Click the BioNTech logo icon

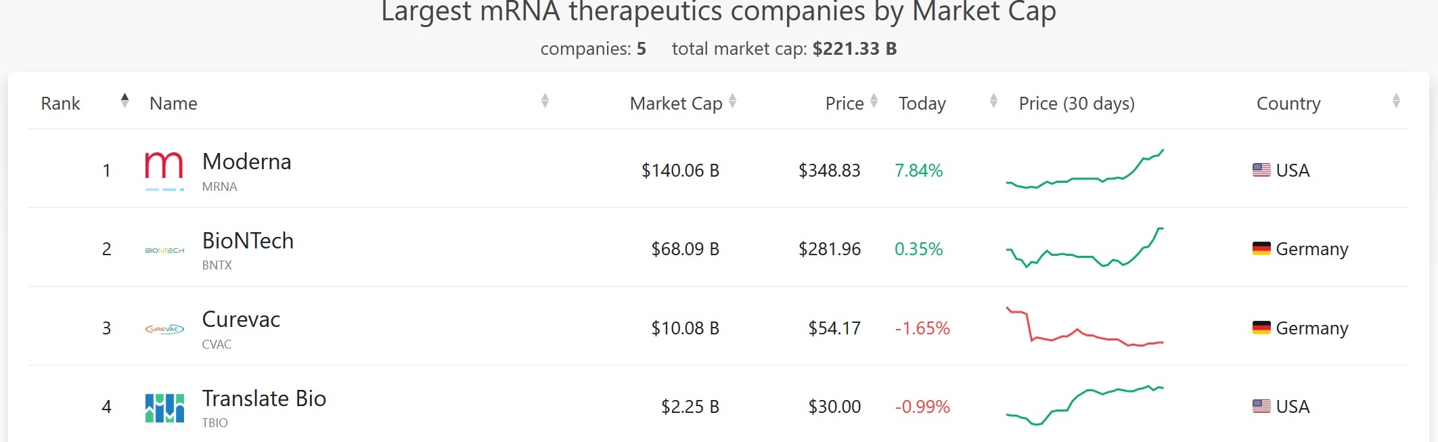coord(164,250)
